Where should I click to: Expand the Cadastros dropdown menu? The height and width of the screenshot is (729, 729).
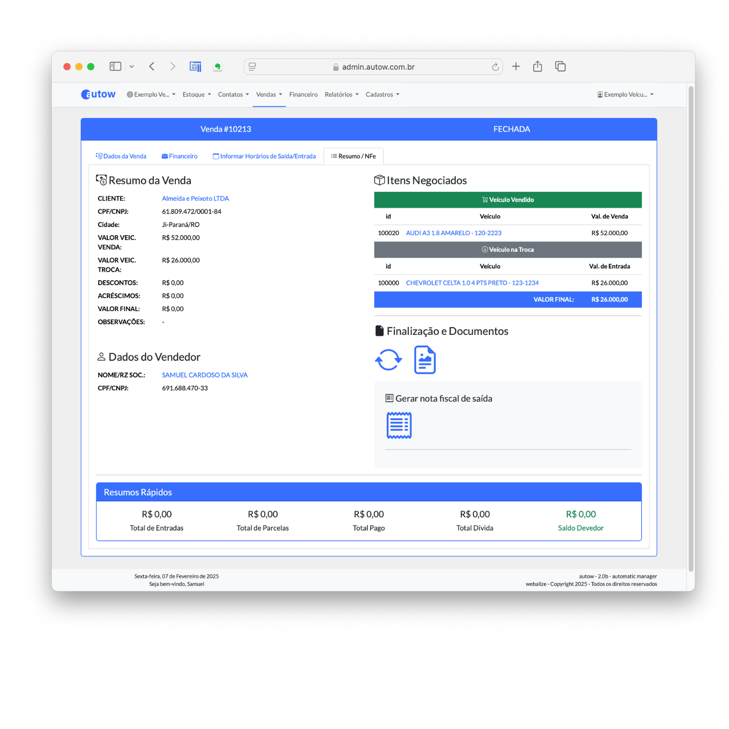coord(382,95)
